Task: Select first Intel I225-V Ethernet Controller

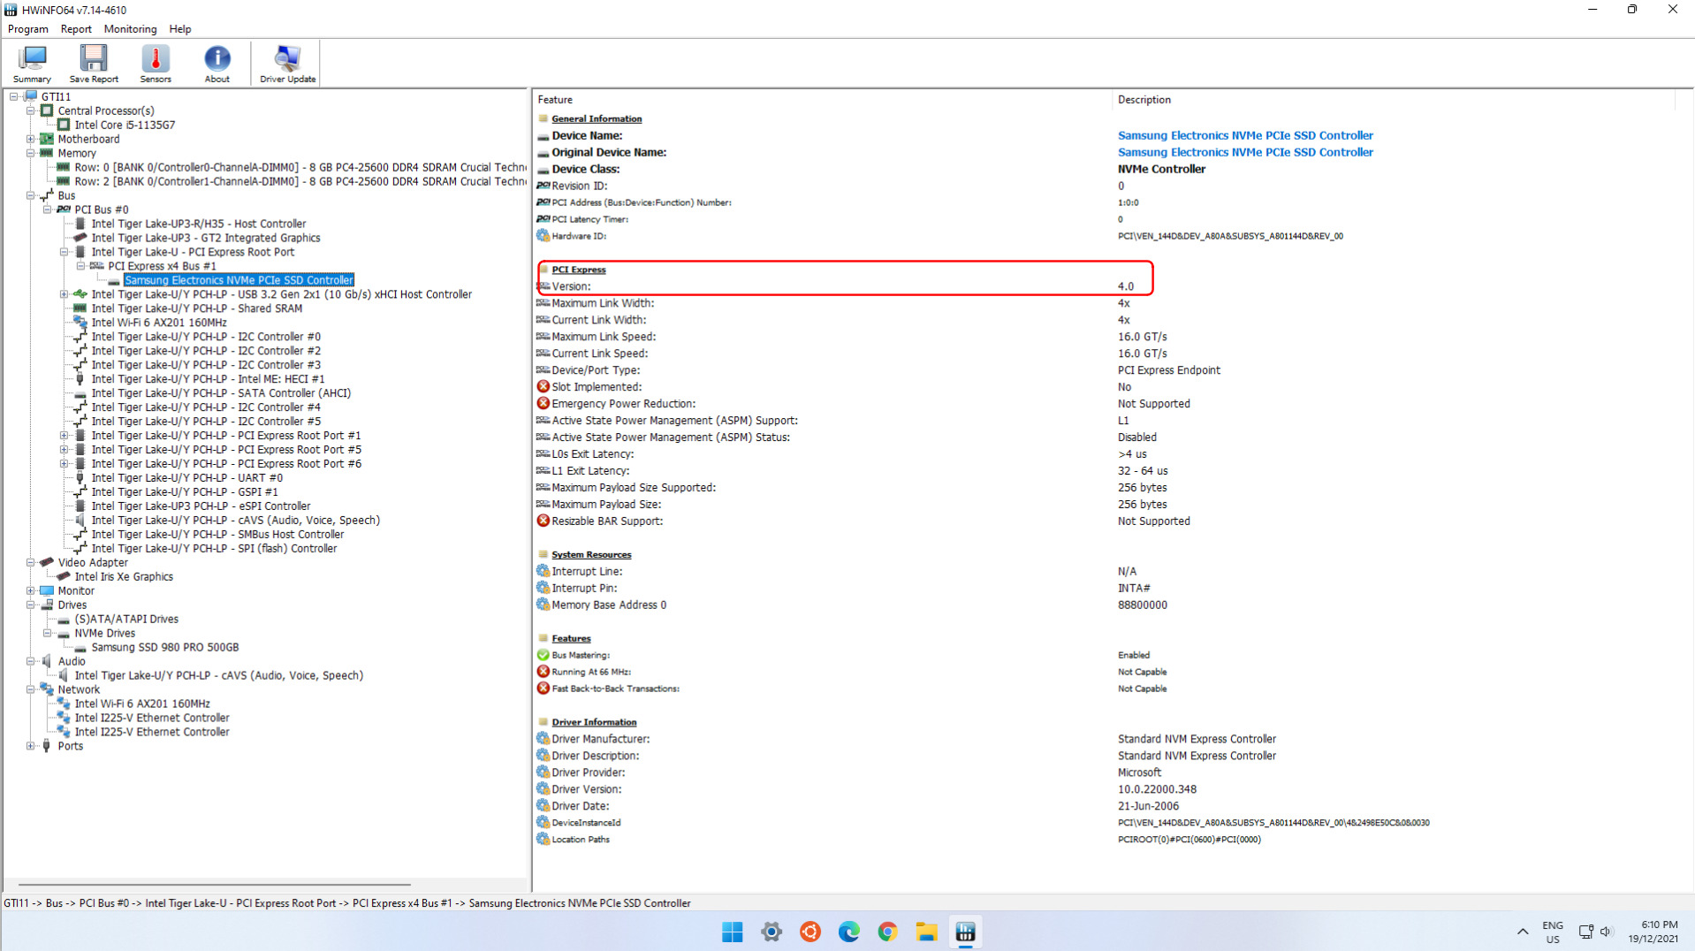Action: point(152,718)
